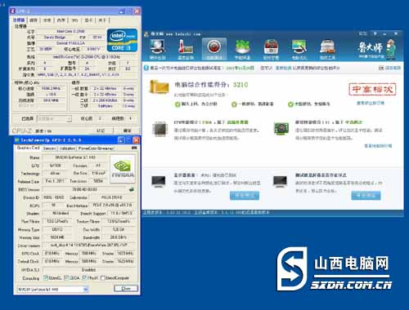Click the first green check icon under overall score
This screenshot has height=310, width=409.
point(178,104)
